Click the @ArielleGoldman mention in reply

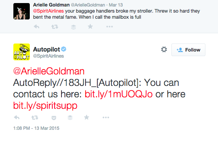(x=49, y=71)
